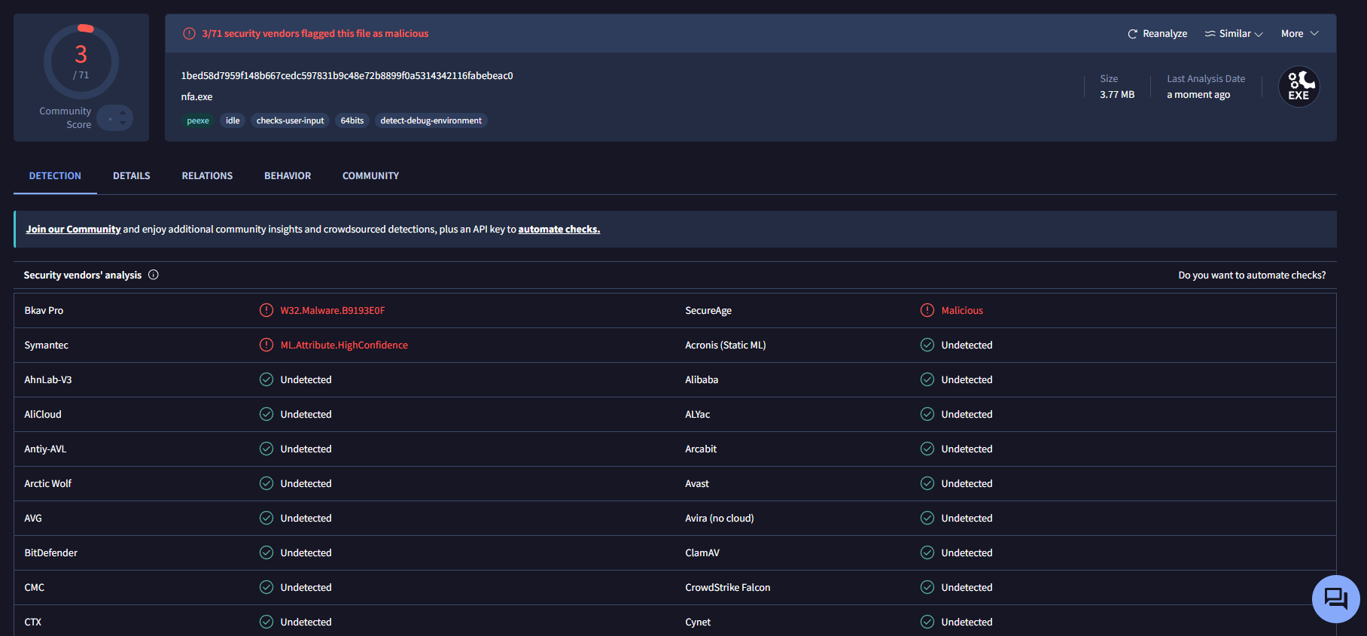Click the info icon beside Security vendors' analysis
The height and width of the screenshot is (636, 1367).
tap(154, 275)
